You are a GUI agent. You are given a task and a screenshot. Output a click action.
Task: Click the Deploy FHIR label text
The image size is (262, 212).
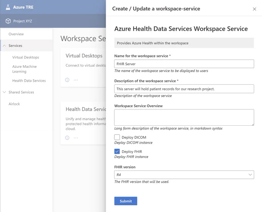pos(132,151)
